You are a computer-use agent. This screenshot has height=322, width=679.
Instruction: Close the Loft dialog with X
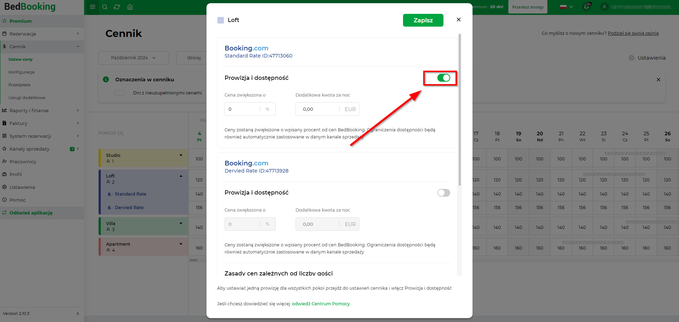(459, 20)
